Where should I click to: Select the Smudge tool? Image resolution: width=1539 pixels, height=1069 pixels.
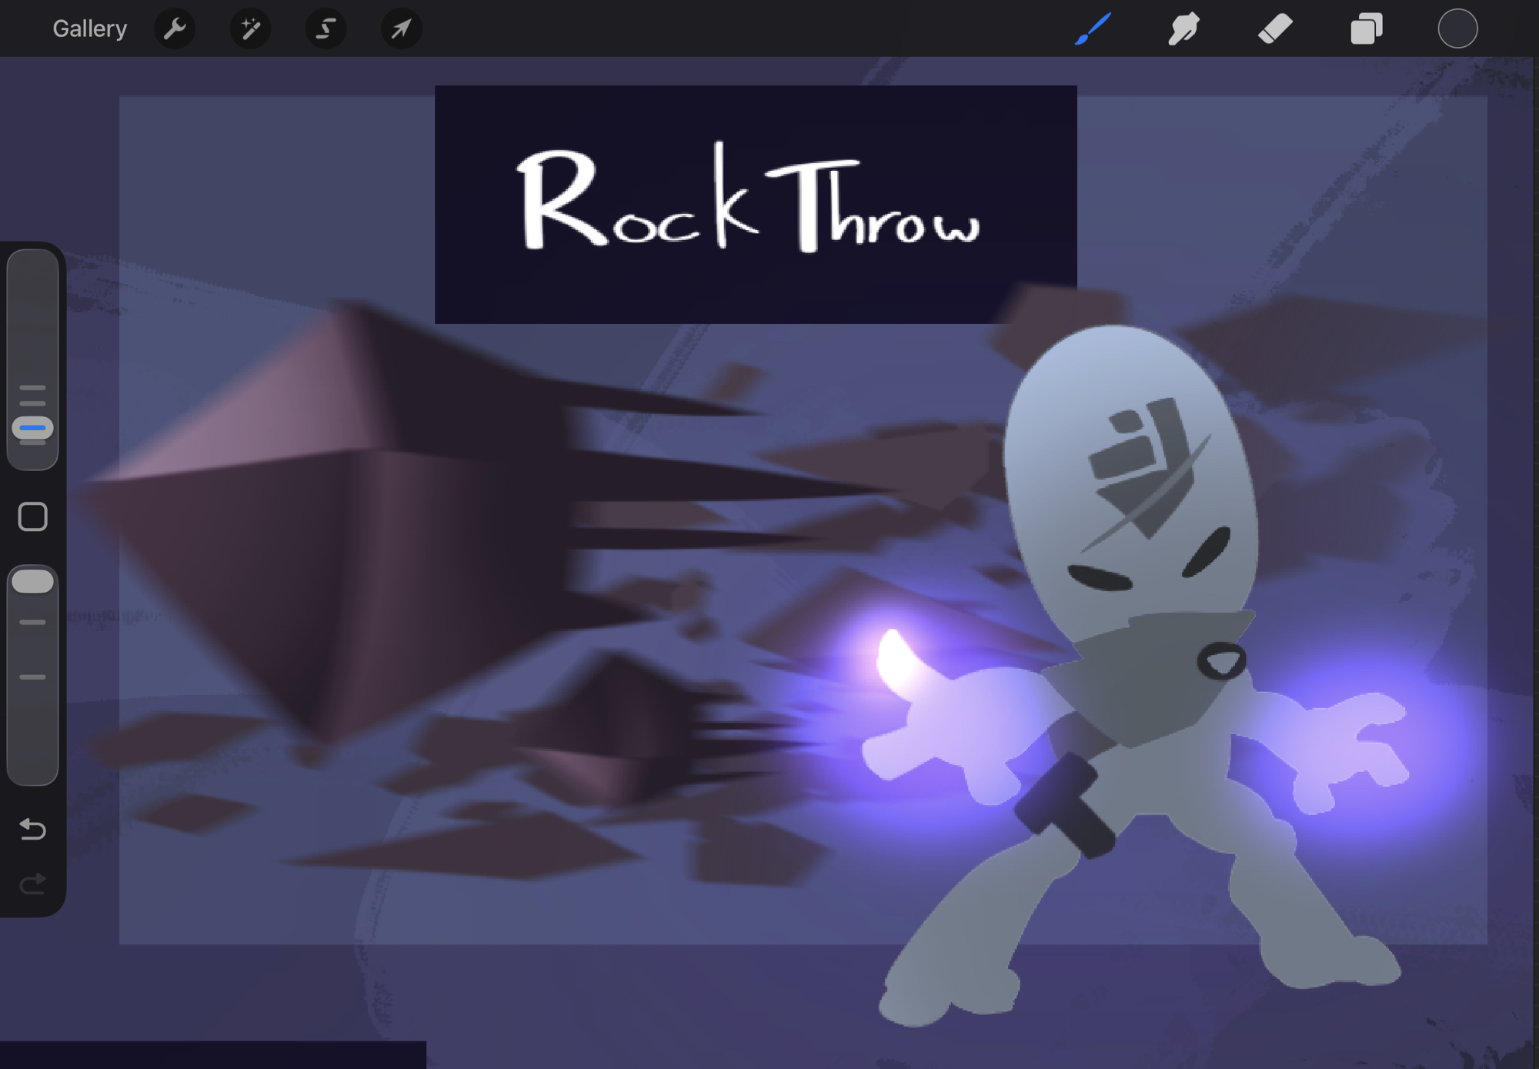coord(1183,29)
